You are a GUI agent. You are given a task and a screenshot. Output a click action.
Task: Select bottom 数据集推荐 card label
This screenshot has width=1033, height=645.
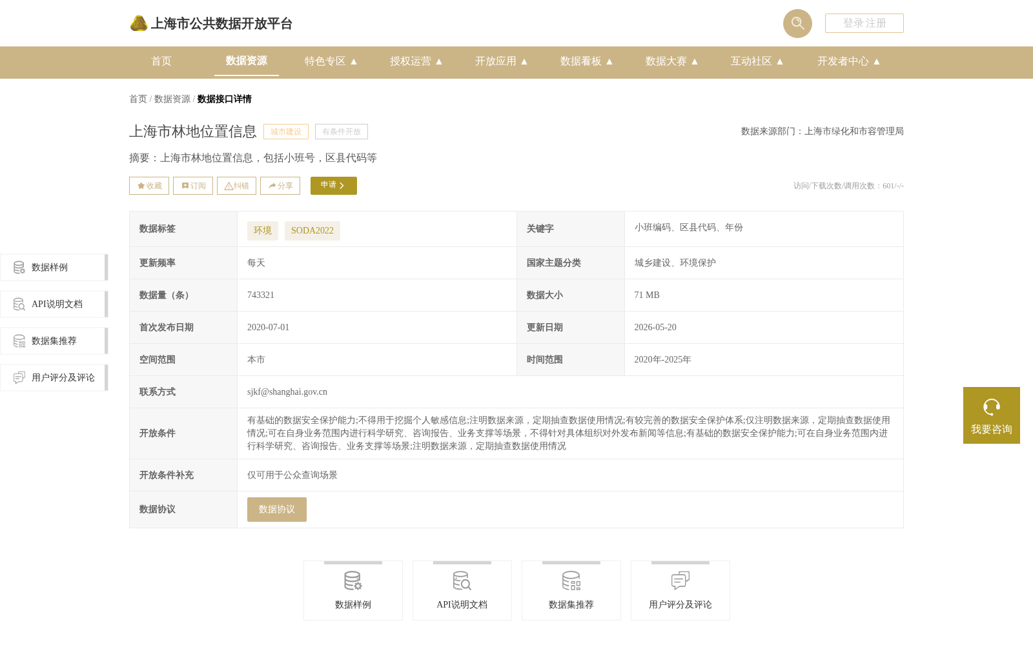571,605
